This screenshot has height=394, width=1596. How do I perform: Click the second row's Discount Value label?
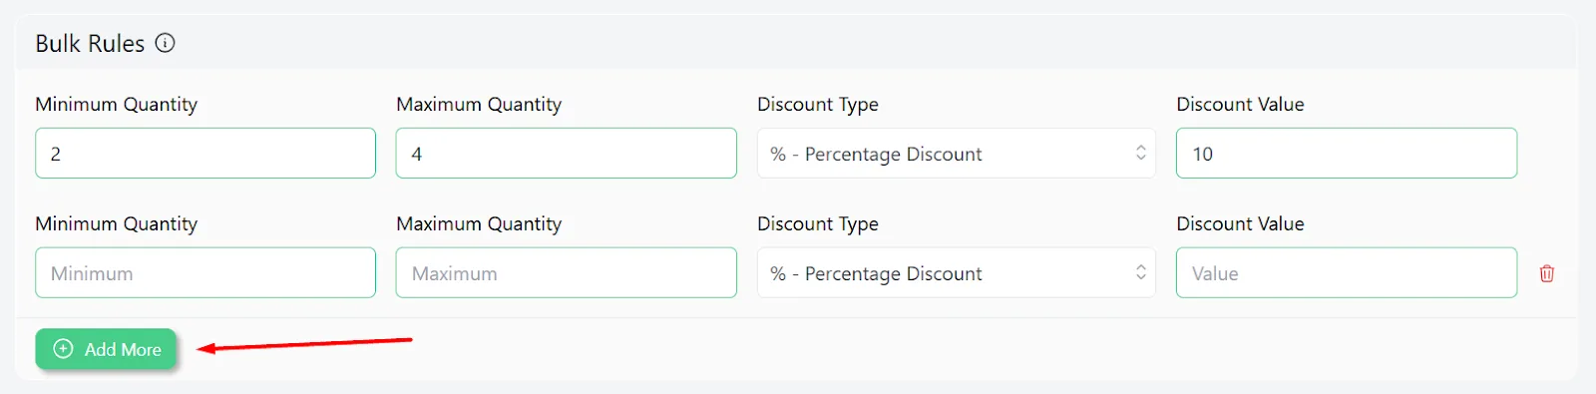pos(1240,224)
